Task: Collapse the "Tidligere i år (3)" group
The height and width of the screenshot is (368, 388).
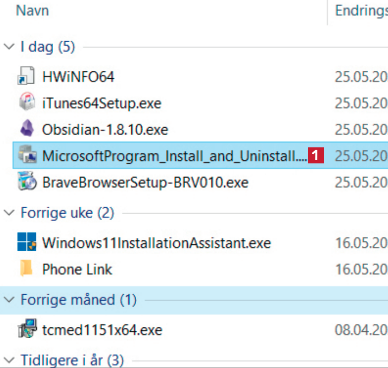Action: pyautogui.click(x=9, y=360)
